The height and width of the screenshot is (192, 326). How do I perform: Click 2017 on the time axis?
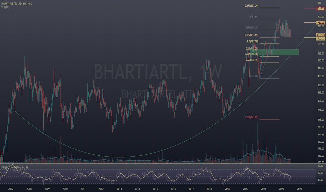click(191, 189)
